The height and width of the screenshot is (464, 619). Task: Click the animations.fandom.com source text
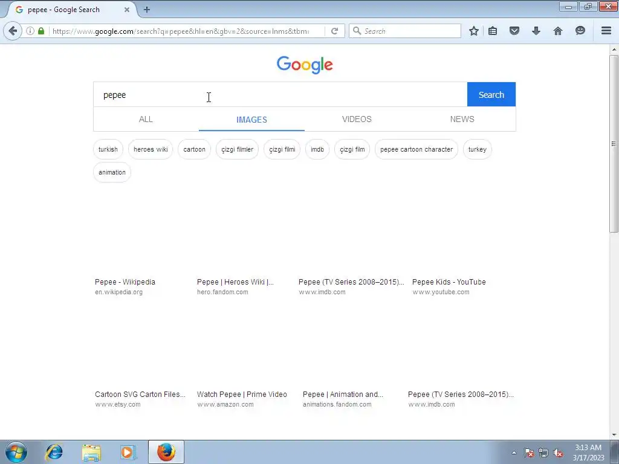[337, 404]
